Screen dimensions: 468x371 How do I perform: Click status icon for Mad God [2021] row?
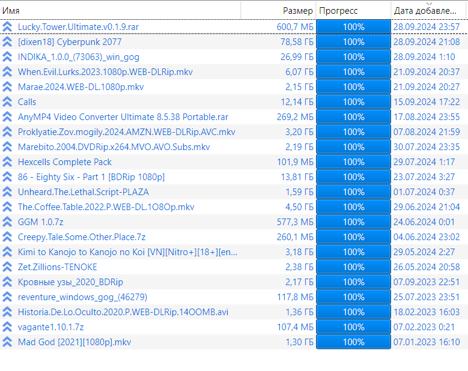pyautogui.click(x=7, y=342)
